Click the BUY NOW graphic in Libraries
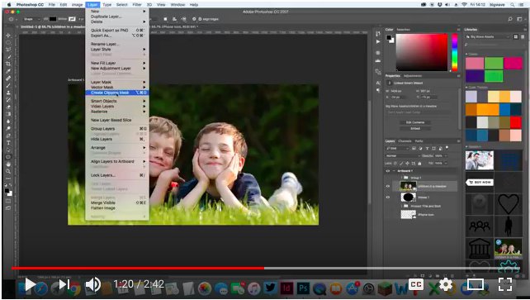 tap(480, 183)
